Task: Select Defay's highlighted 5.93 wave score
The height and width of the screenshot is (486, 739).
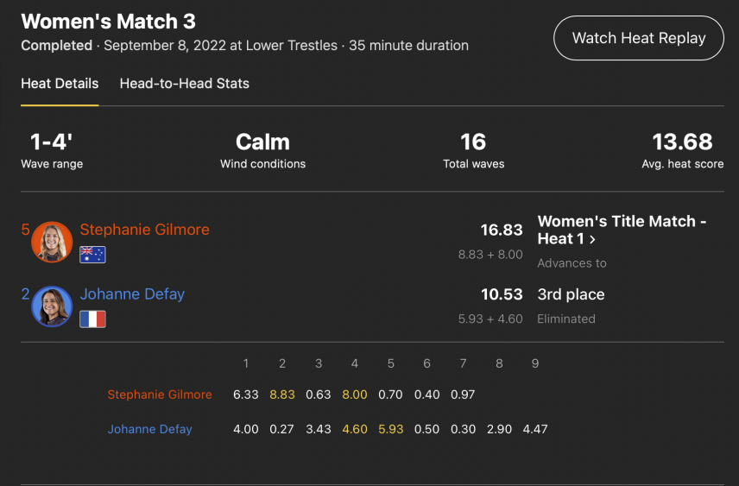Action: pyautogui.click(x=391, y=429)
